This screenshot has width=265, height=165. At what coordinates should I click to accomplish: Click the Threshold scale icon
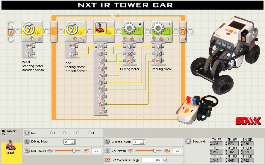click(x=188, y=141)
